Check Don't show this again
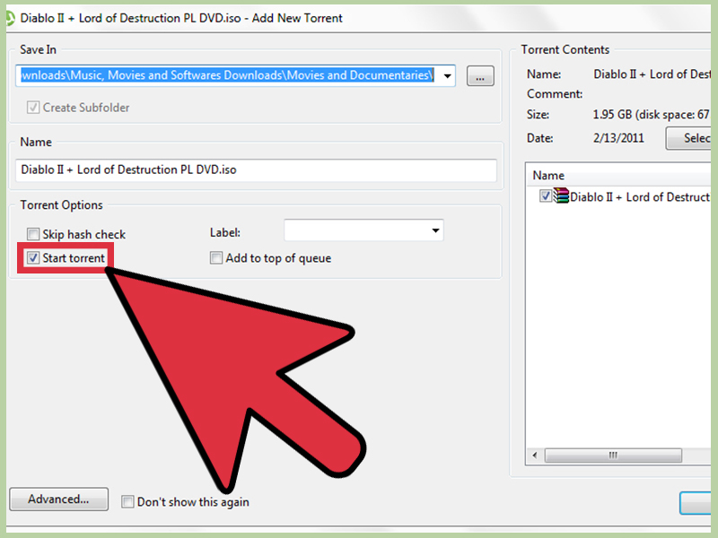This screenshot has height=538, width=718. point(127,502)
